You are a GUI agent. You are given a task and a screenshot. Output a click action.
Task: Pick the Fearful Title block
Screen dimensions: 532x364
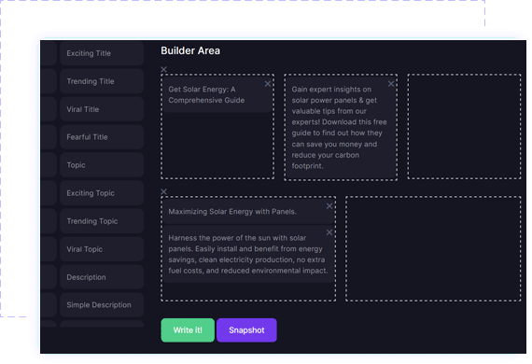(x=102, y=137)
